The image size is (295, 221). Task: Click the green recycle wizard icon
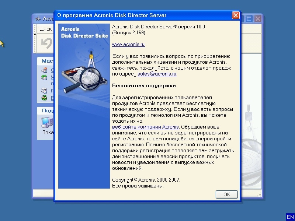(x=44, y=98)
